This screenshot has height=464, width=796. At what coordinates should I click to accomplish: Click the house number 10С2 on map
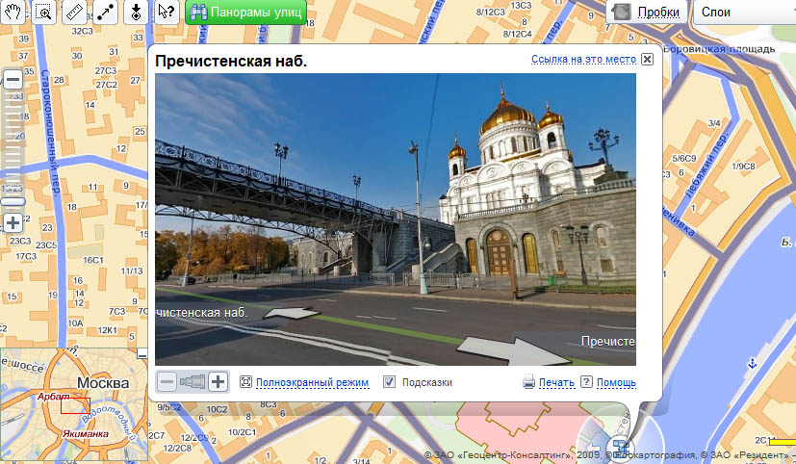click(217, 409)
